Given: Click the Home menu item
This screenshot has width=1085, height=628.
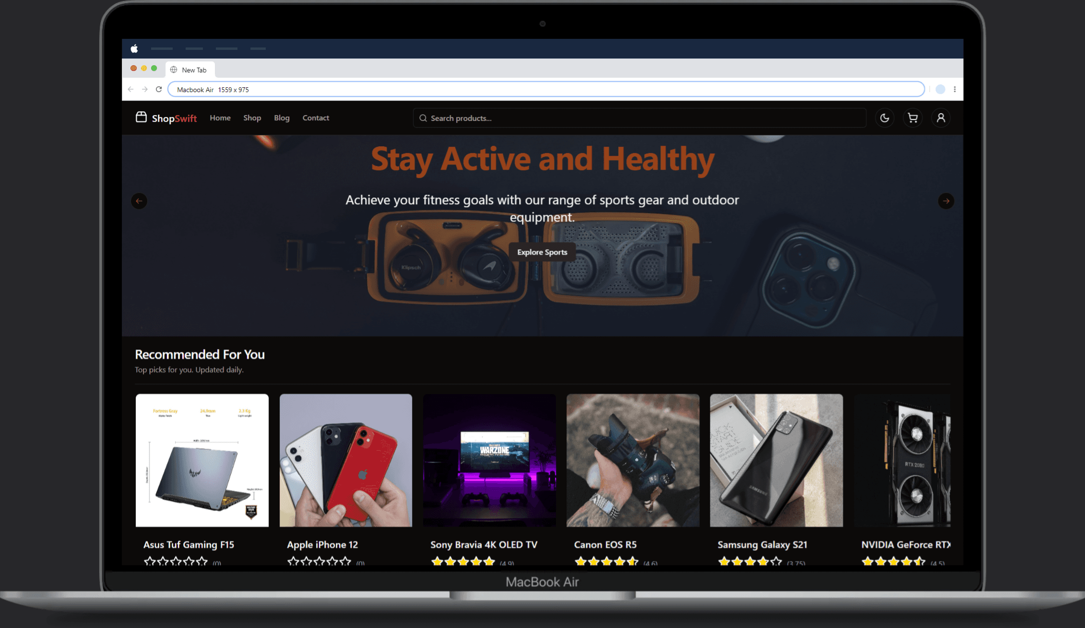Looking at the screenshot, I should [x=219, y=117].
